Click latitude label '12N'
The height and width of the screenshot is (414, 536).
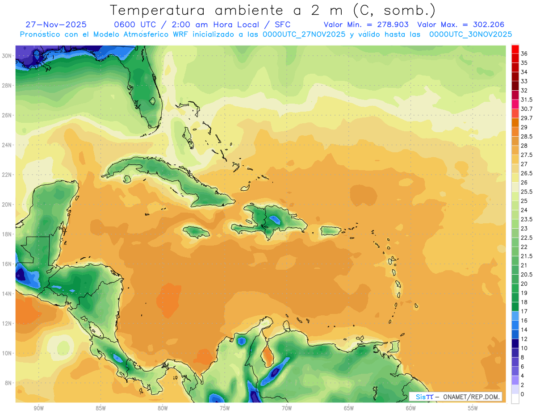click(8, 323)
